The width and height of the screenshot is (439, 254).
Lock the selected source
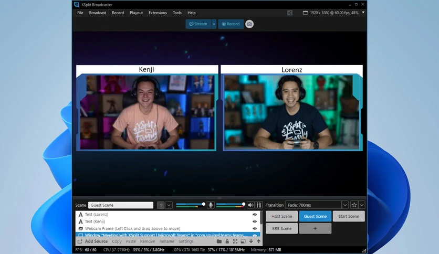click(227, 241)
